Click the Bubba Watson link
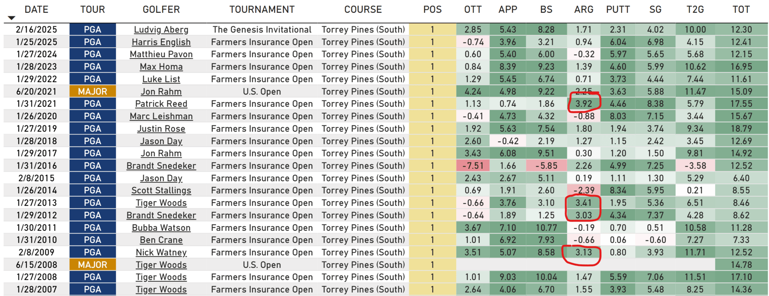 point(161,228)
